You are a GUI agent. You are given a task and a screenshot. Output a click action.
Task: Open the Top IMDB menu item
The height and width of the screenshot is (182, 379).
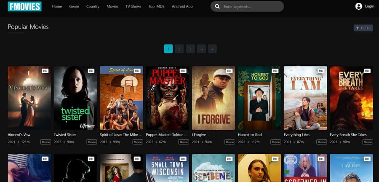pos(157,6)
